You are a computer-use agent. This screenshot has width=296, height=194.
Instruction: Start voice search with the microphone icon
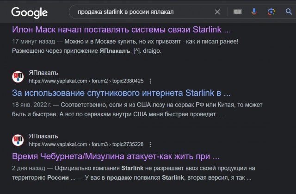(254, 12)
